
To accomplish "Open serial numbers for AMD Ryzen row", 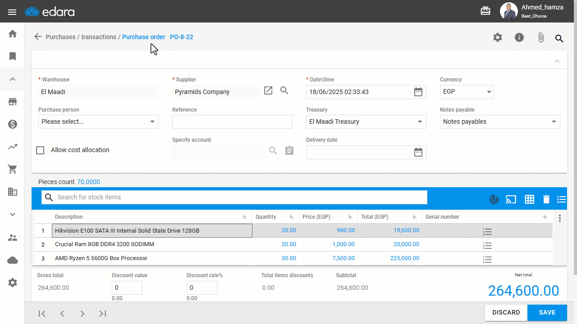I will pyautogui.click(x=487, y=260).
